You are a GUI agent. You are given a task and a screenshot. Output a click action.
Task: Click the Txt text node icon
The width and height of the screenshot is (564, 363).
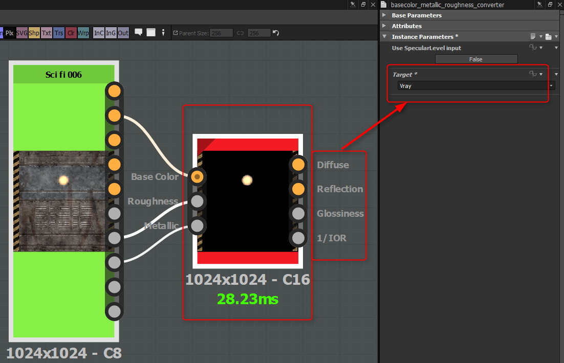click(x=47, y=33)
